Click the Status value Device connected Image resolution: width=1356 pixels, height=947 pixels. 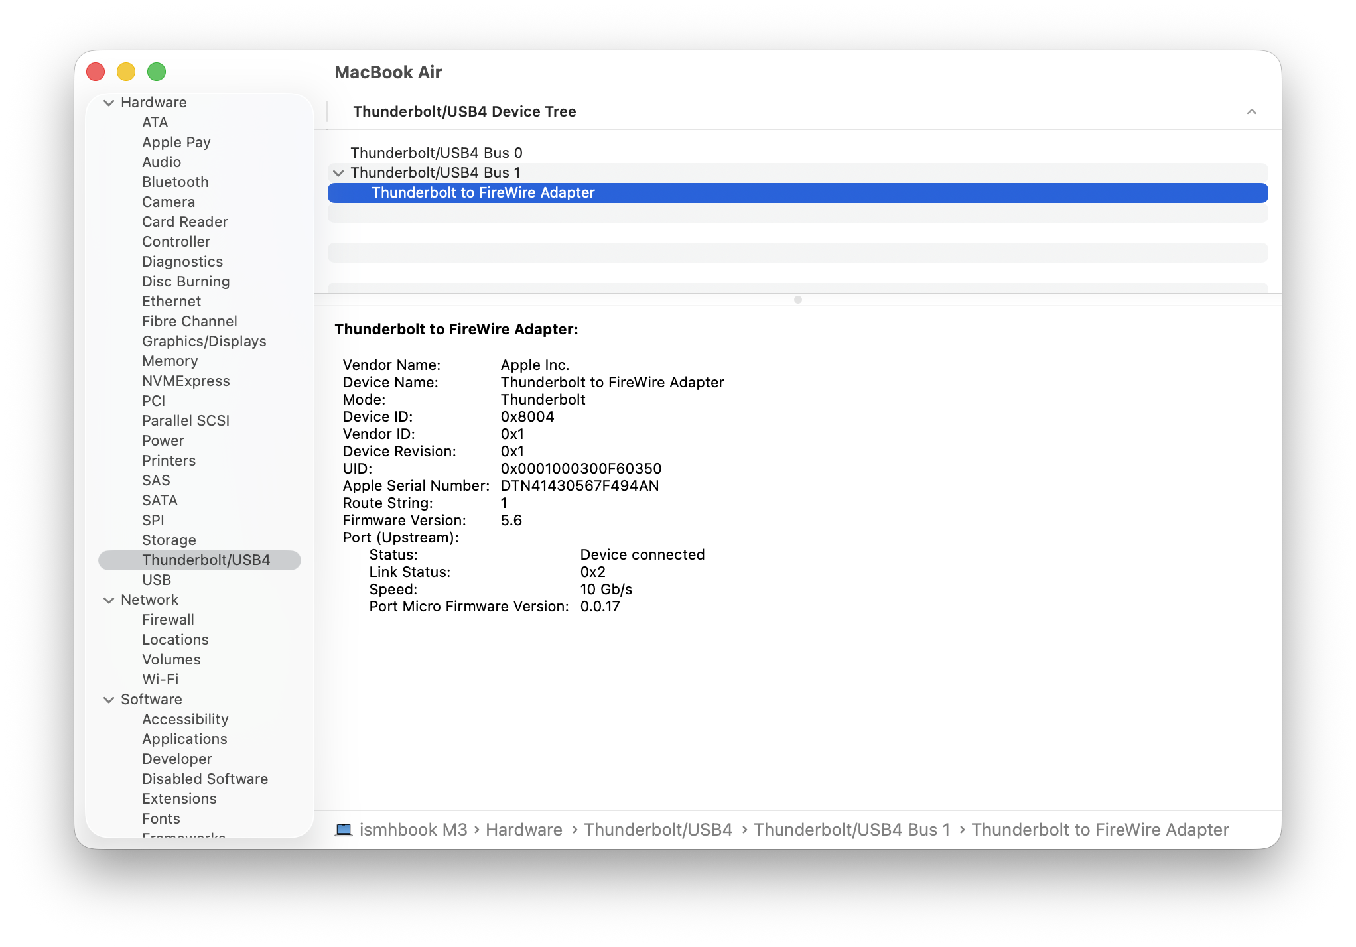point(643,555)
